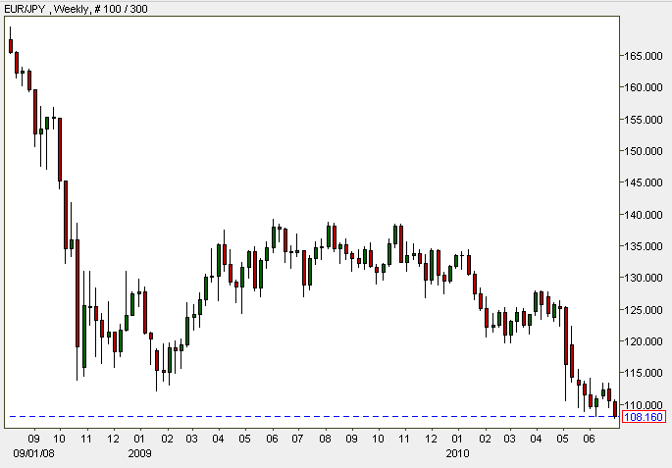Click the 150.000 price axis label
The height and width of the screenshot is (468, 672).
tap(644, 151)
